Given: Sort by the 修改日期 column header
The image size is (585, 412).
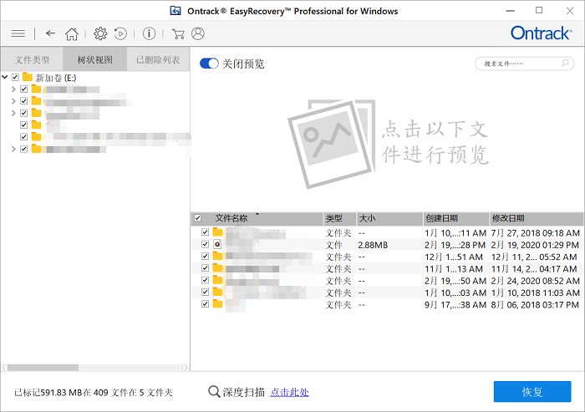Looking at the screenshot, I should tap(537, 218).
